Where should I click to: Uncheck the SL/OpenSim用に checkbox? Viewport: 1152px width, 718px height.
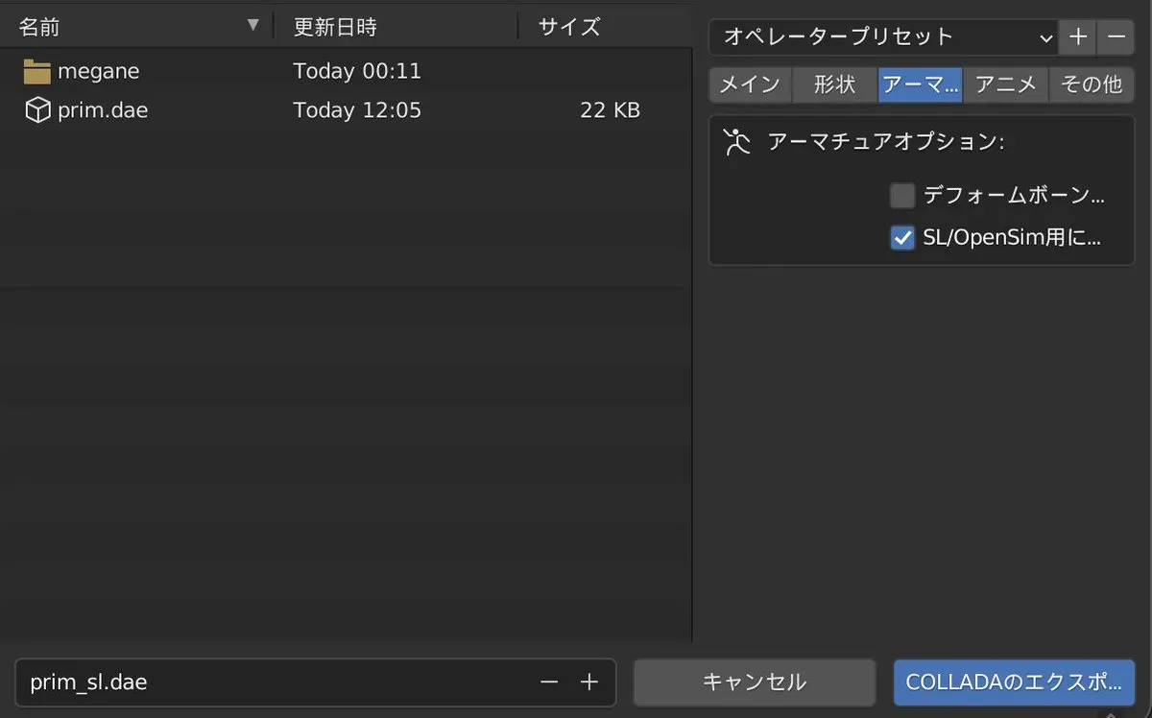(902, 237)
